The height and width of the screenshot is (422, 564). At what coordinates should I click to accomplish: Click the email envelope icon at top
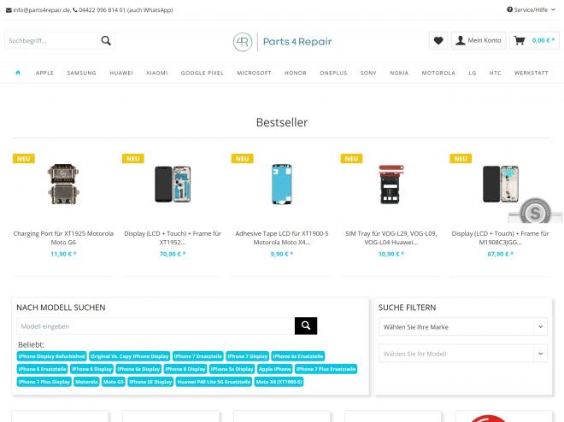tap(9, 10)
